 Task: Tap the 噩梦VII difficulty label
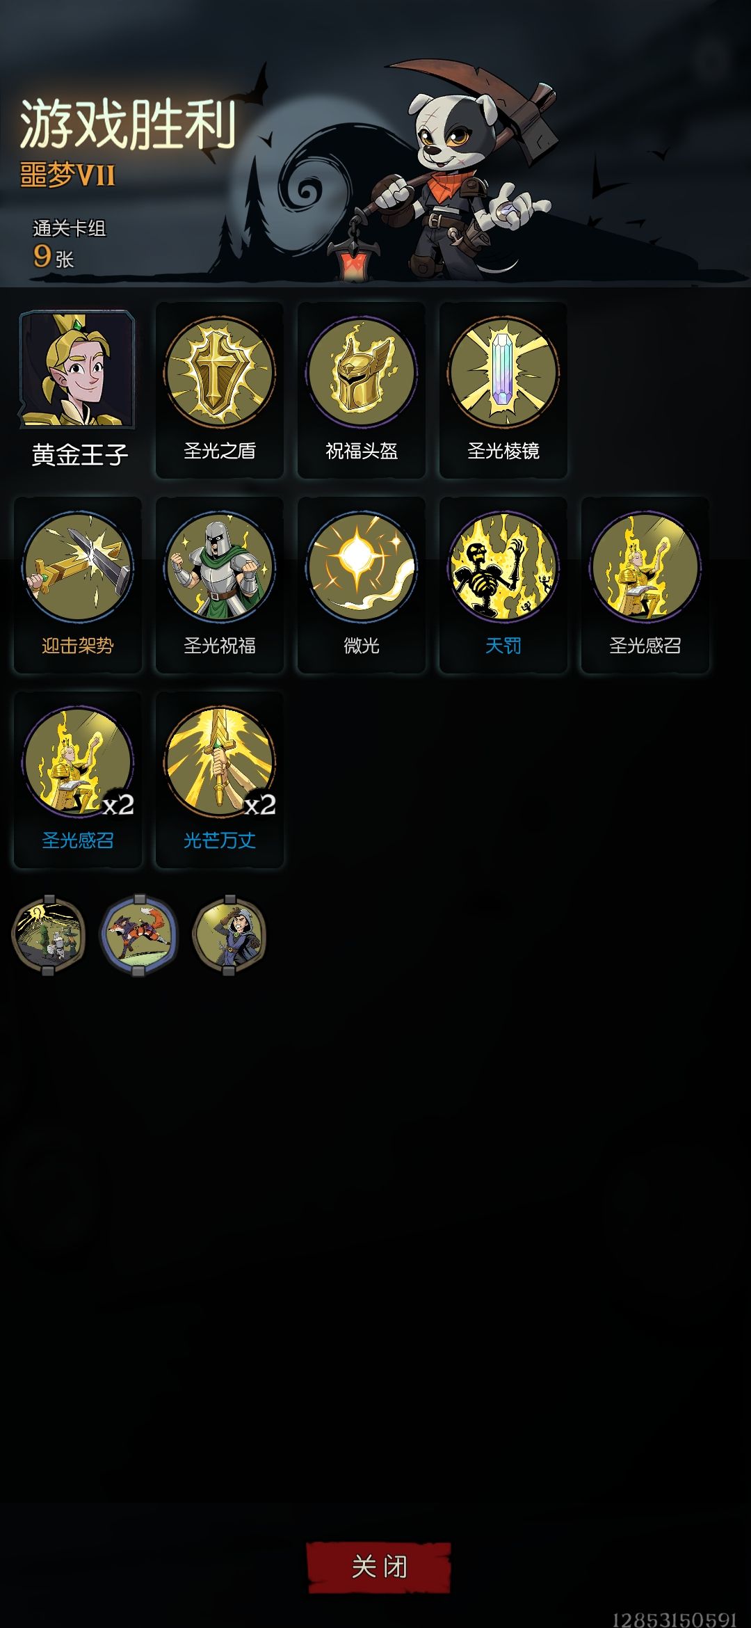67,174
